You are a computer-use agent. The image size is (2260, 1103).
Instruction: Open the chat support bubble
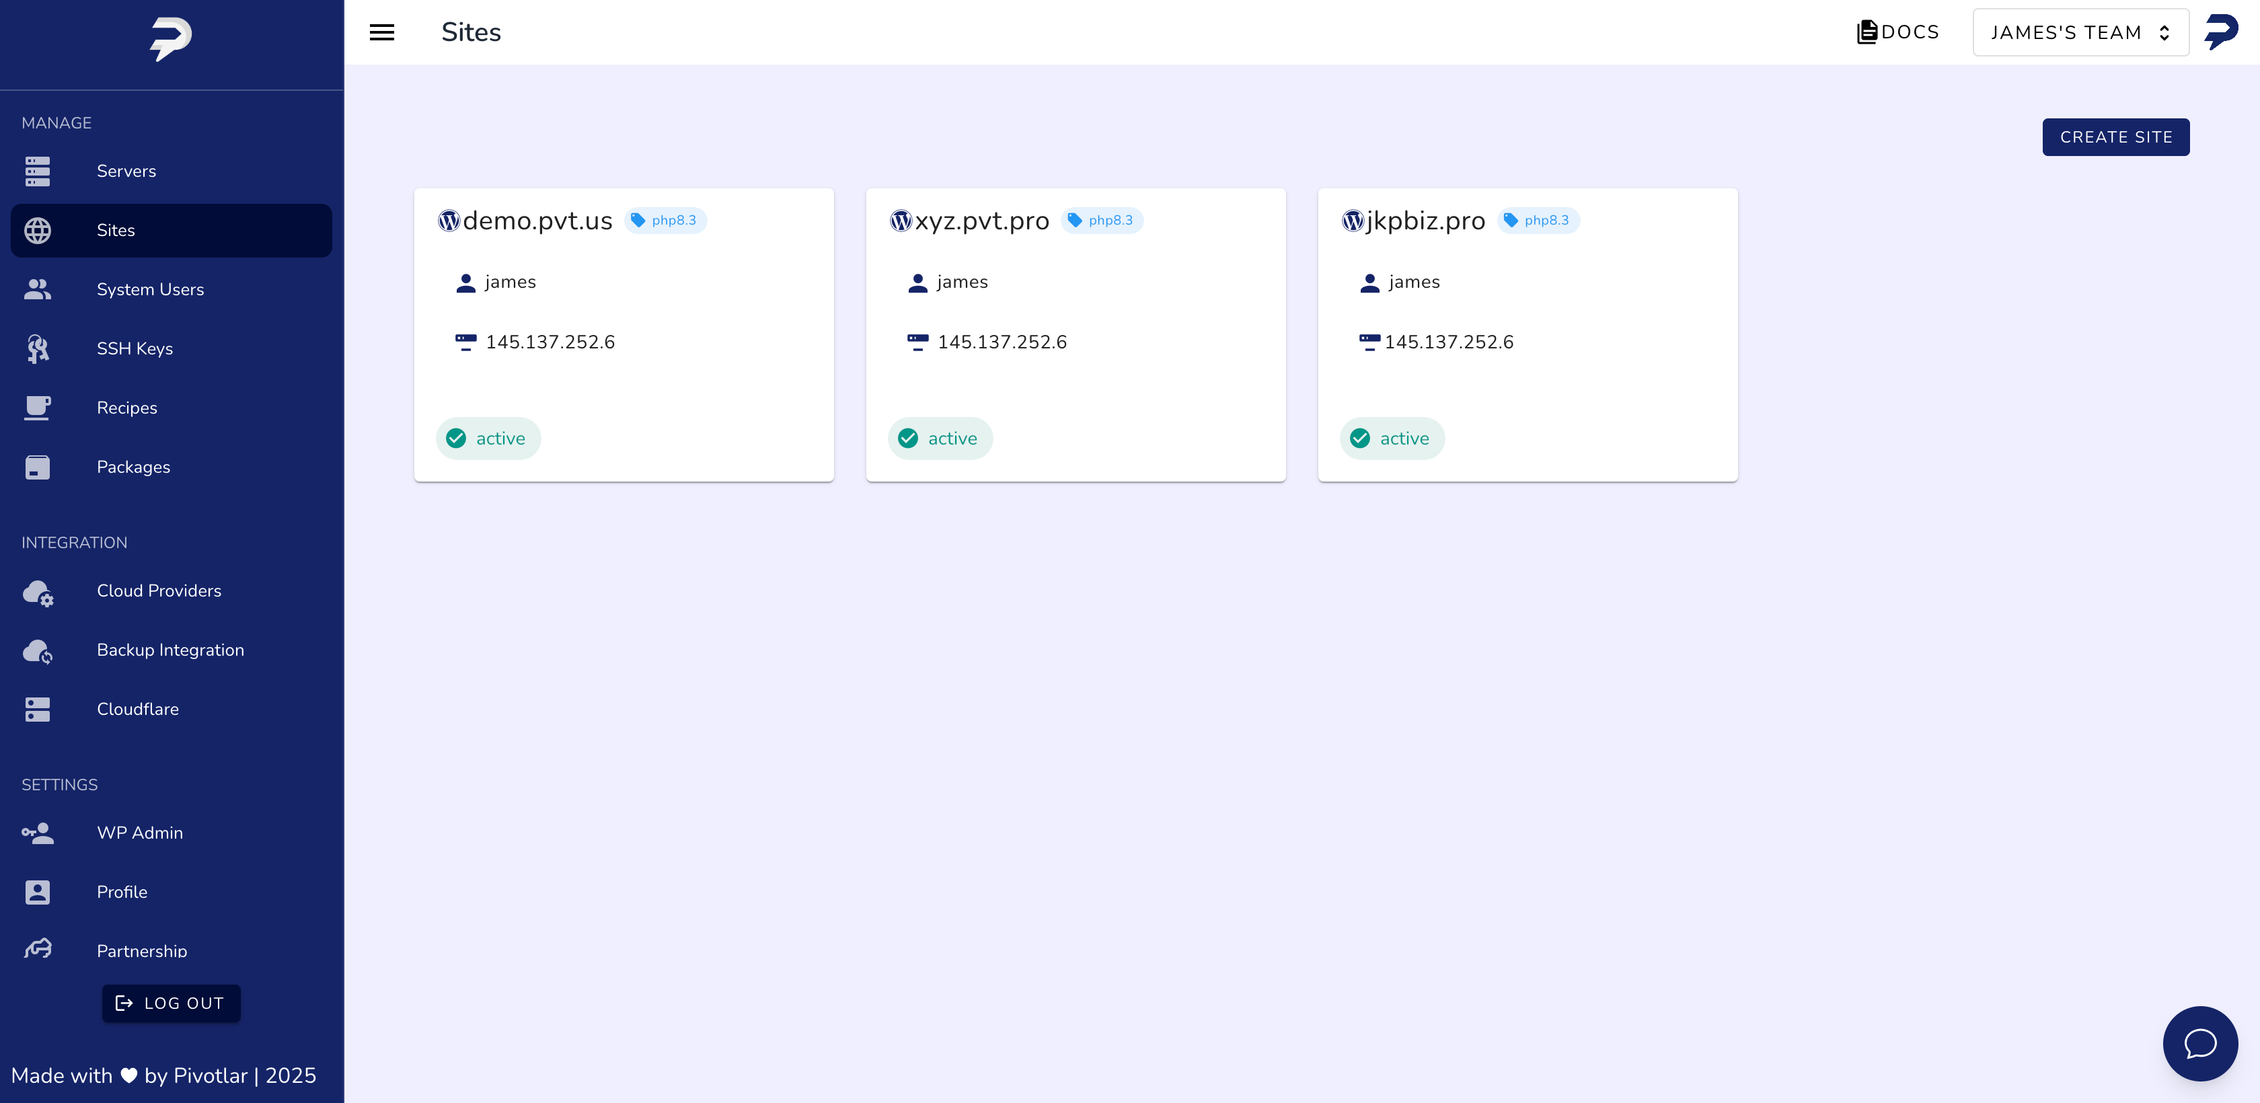click(2199, 1043)
